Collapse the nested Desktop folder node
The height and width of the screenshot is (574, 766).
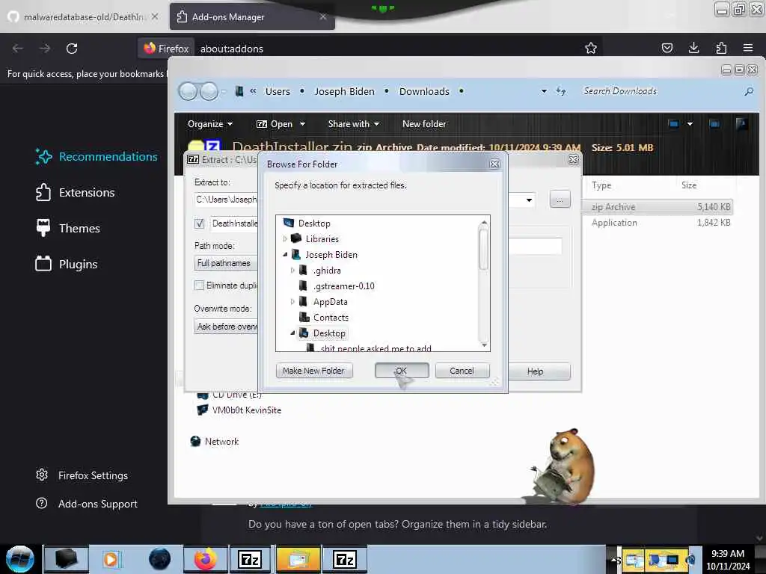click(x=292, y=333)
